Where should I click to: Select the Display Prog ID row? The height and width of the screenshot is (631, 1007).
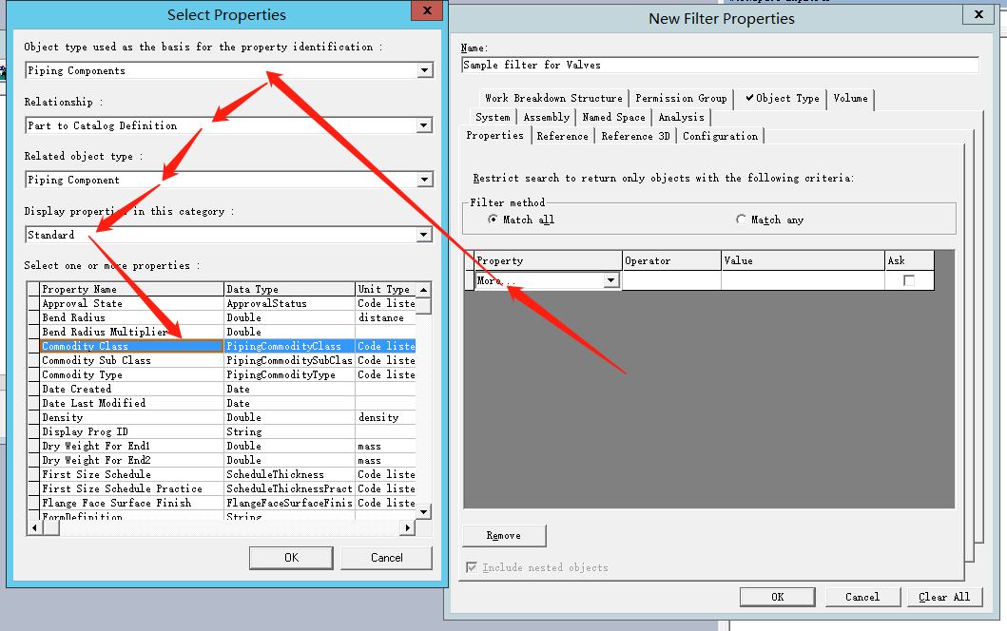coord(222,432)
